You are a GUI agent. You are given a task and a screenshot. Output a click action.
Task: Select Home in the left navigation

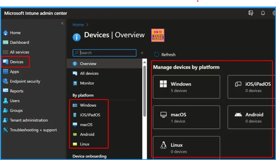tap(15, 33)
